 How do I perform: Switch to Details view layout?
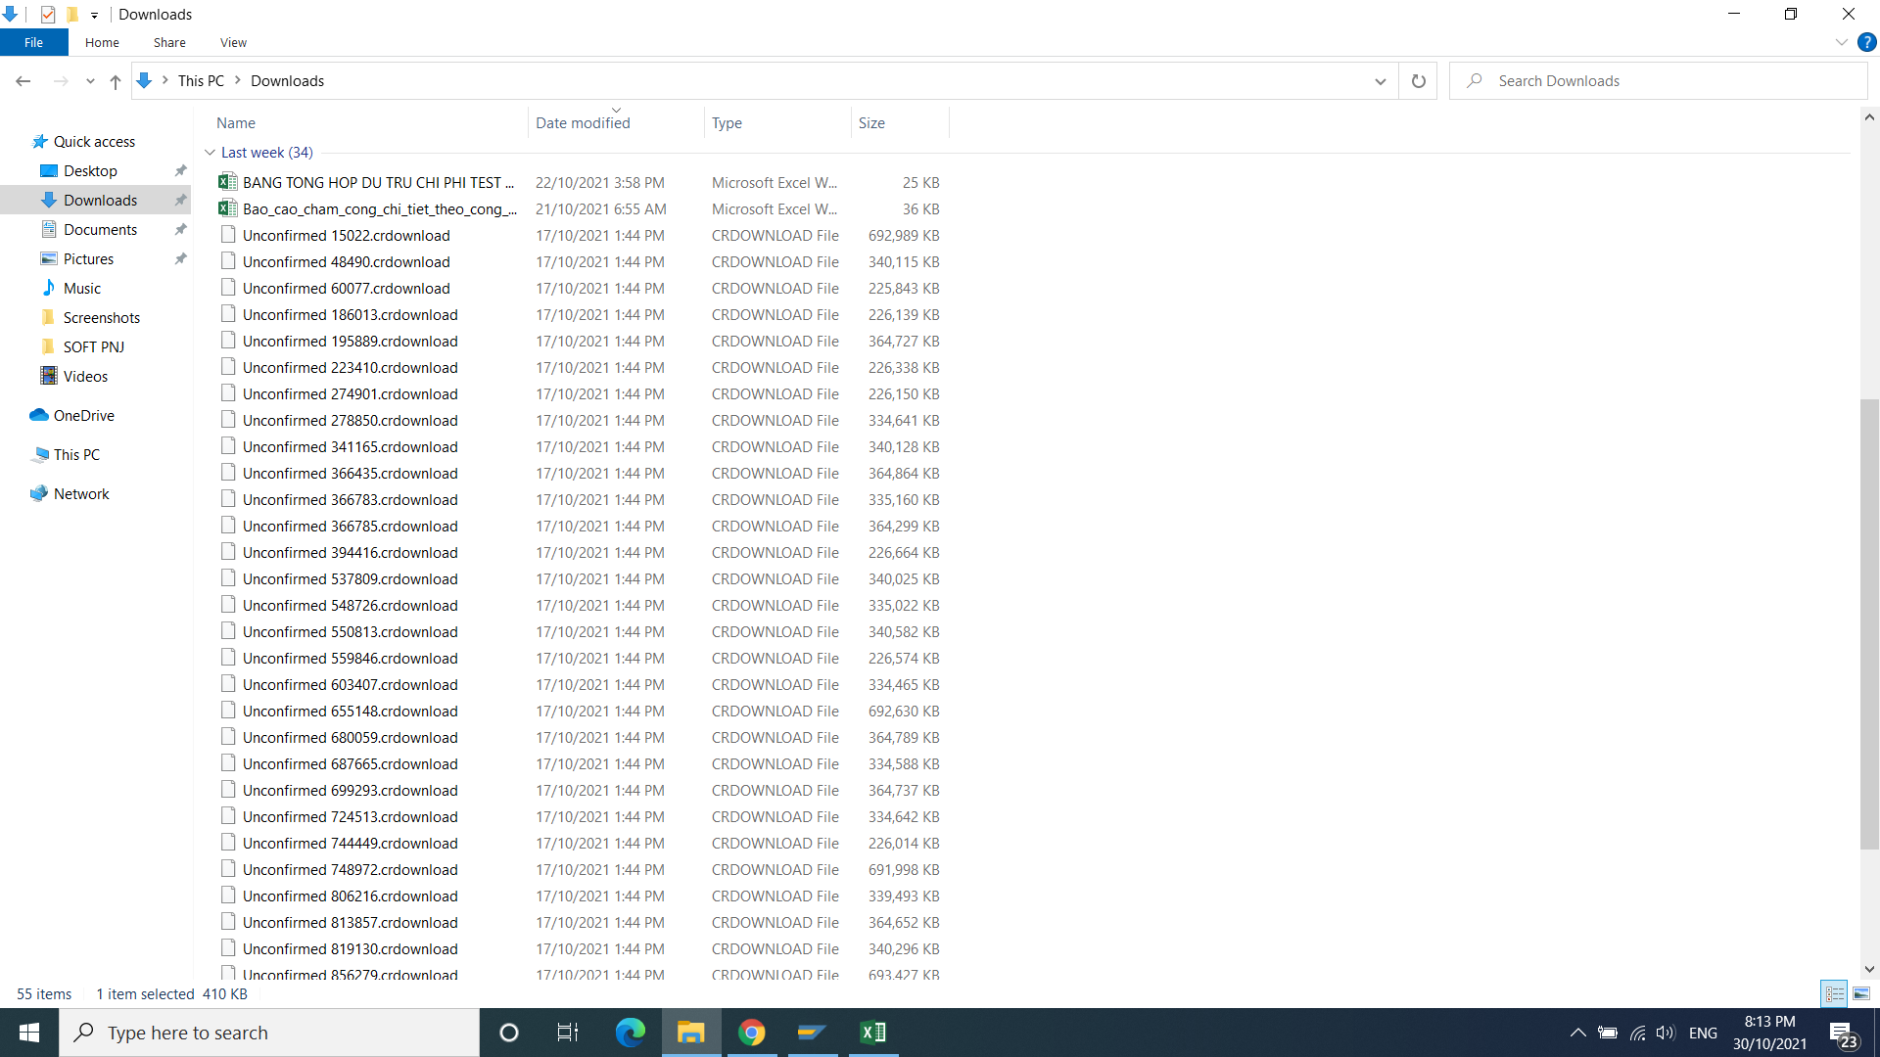tap(1834, 993)
